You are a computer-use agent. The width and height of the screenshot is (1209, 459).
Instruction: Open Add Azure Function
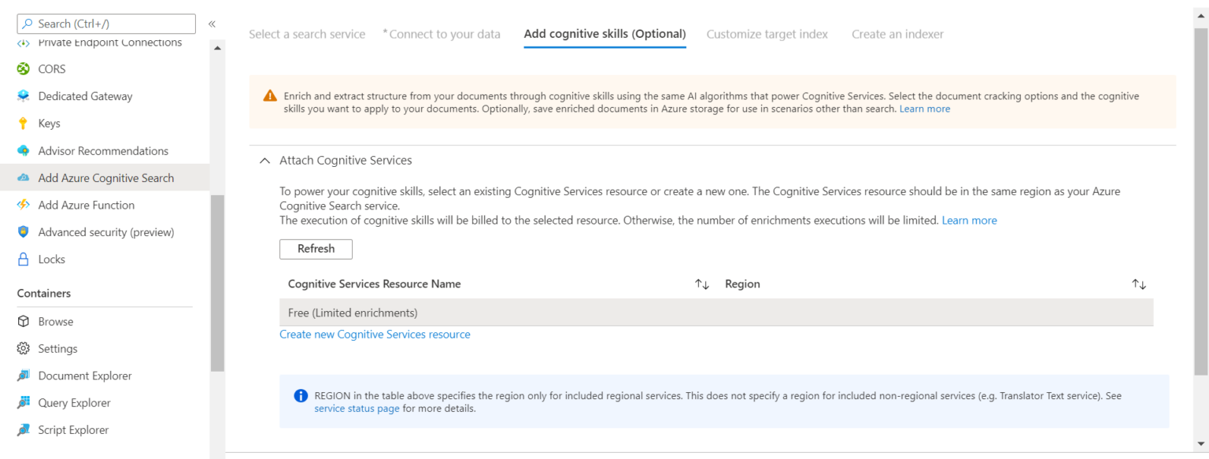[87, 205]
